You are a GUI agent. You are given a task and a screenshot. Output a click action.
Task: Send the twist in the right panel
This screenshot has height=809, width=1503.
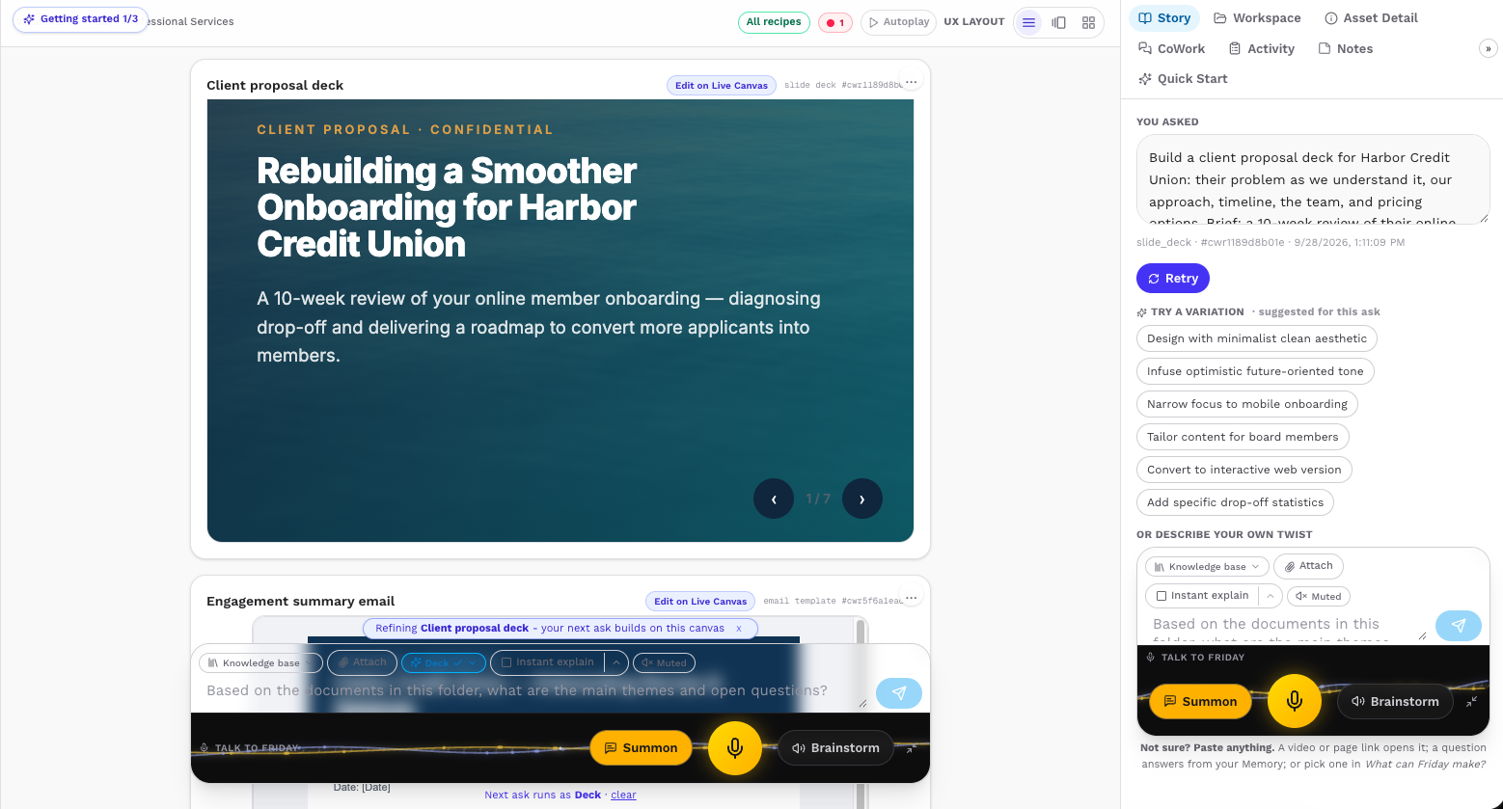coord(1459,626)
